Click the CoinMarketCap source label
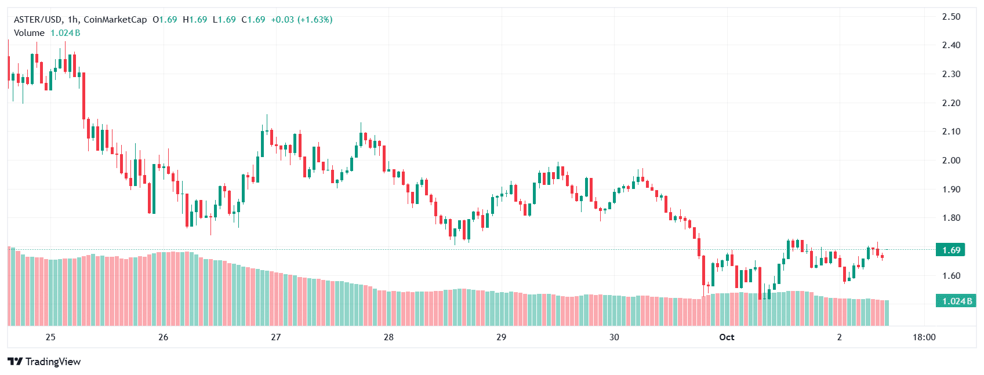 coord(115,20)
